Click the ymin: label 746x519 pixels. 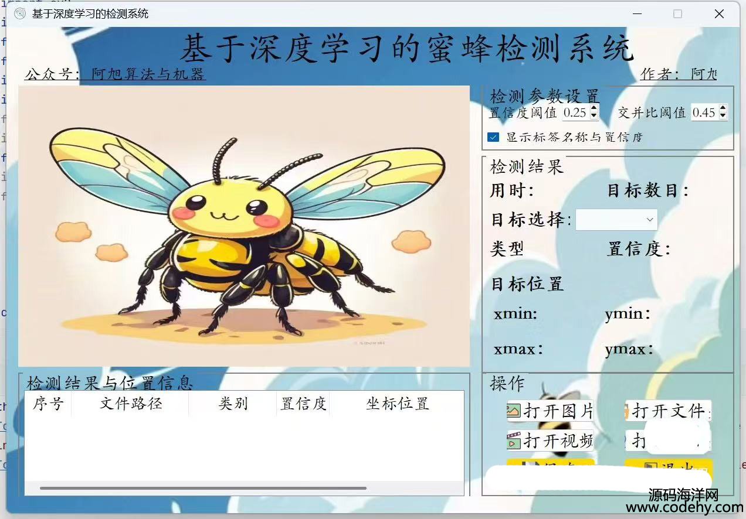628,314
